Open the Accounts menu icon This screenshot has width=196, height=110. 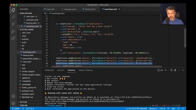pyautogui.click(x=13, y=96)
